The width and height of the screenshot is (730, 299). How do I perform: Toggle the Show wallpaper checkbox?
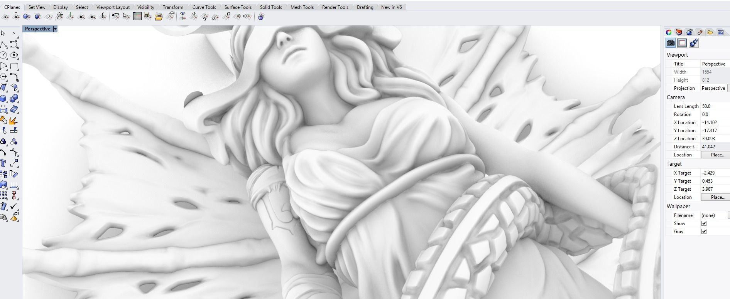click(x=704, y=223)
